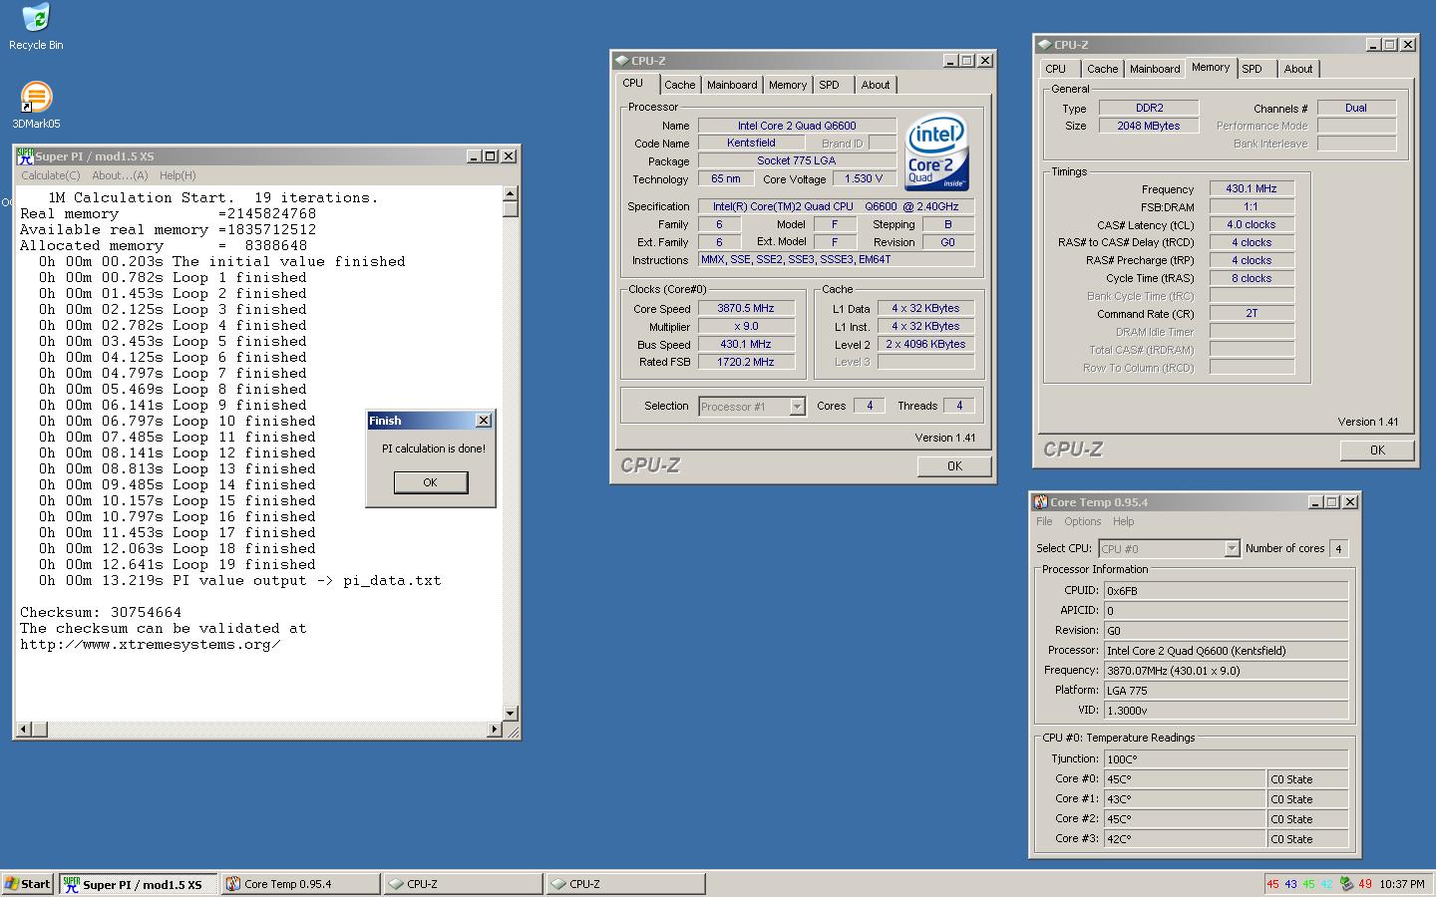Click the Number of cores field
Screen dimensions: 1436x897
[1339, 548]
